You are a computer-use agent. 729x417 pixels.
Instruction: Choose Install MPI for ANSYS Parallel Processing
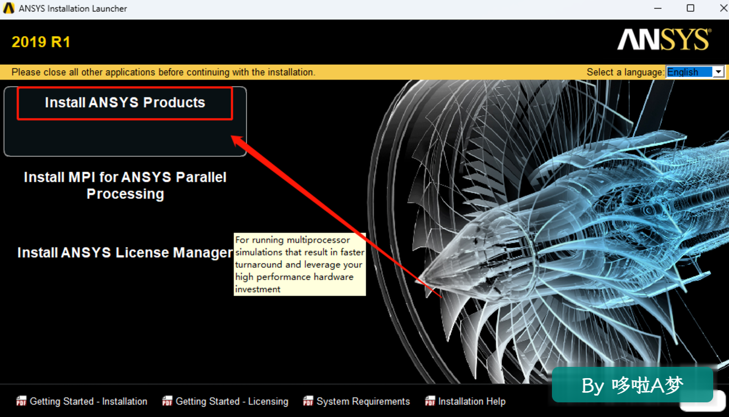pos(125,185)
